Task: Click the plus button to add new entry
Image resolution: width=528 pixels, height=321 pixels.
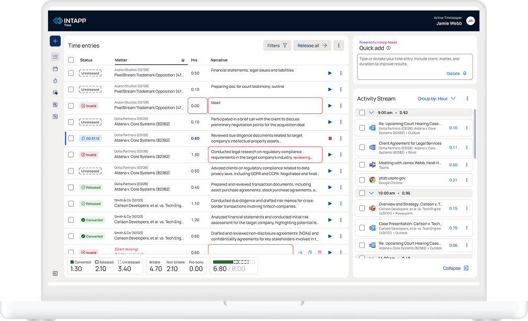Action: pos(55,41)
